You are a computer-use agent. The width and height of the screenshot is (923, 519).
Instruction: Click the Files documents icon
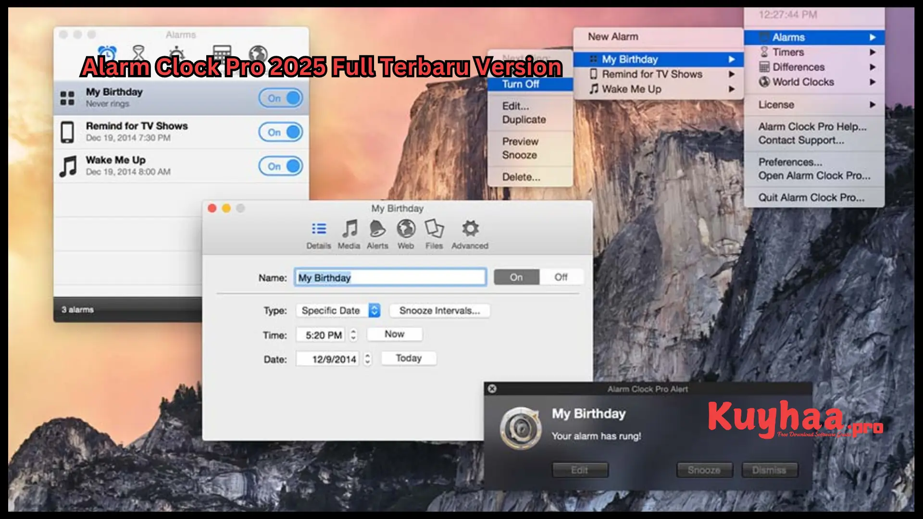click(434, 229)
